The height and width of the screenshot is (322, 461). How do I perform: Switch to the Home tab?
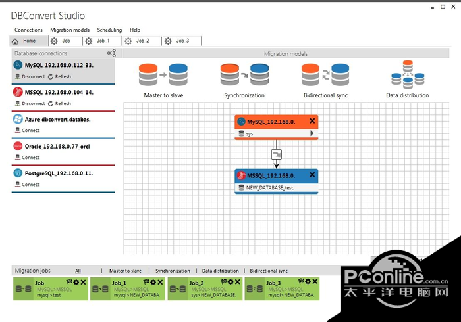click(x=28, y=41)
